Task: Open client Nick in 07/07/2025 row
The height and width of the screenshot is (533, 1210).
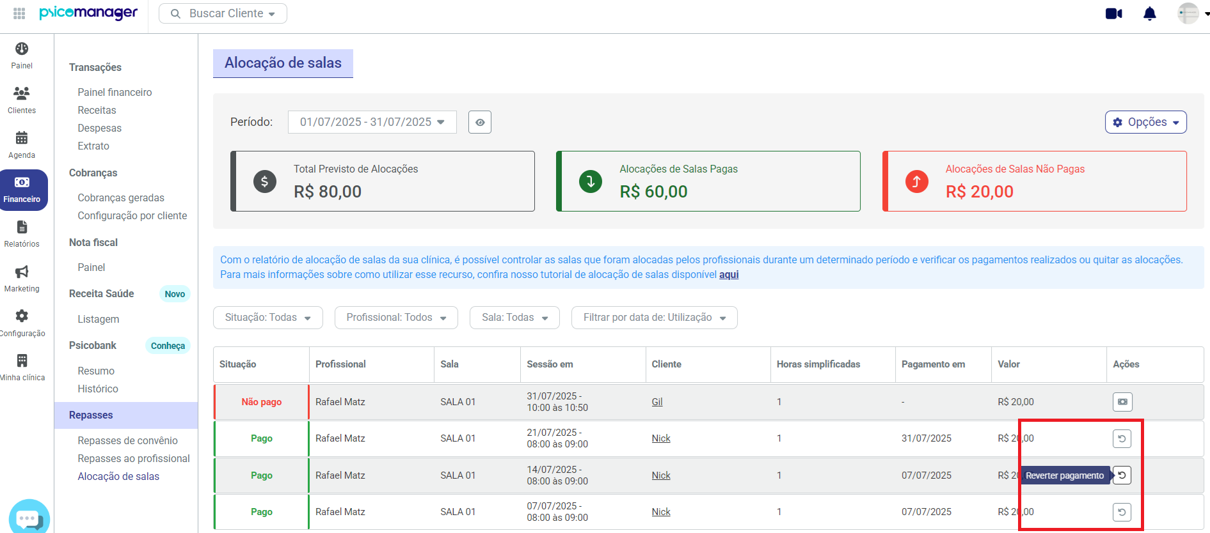Action: click(x=661, y=512)
